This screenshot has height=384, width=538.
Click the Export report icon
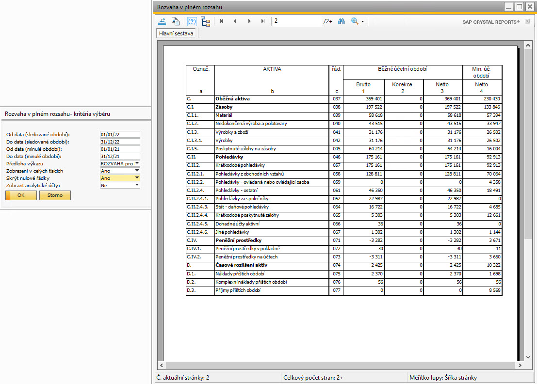(162, 21)
